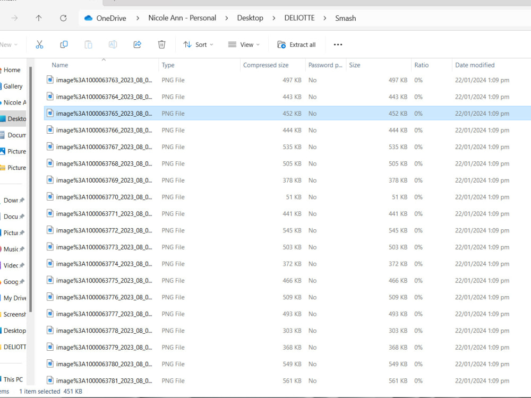Click the Share icon in toolbar
531x398 pixels.
(137, 45)
